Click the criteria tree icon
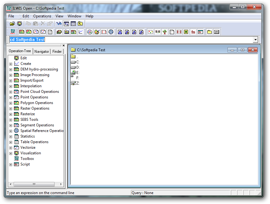 pos(164,32)
